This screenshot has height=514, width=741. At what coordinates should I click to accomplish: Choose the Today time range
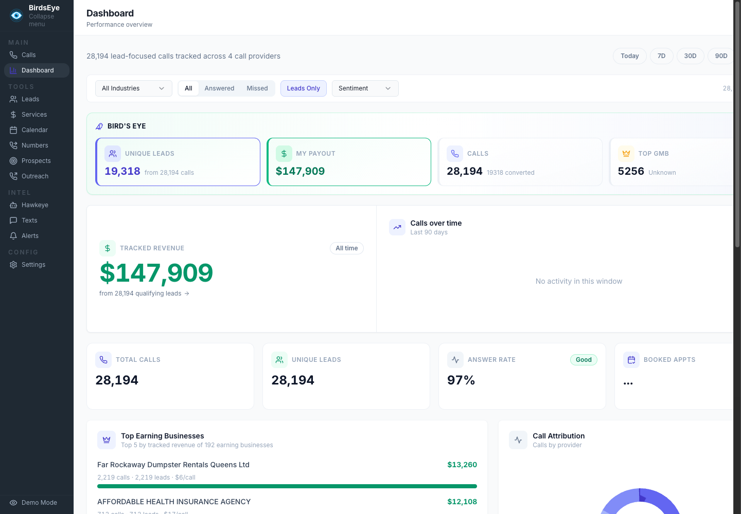[630, 56]
